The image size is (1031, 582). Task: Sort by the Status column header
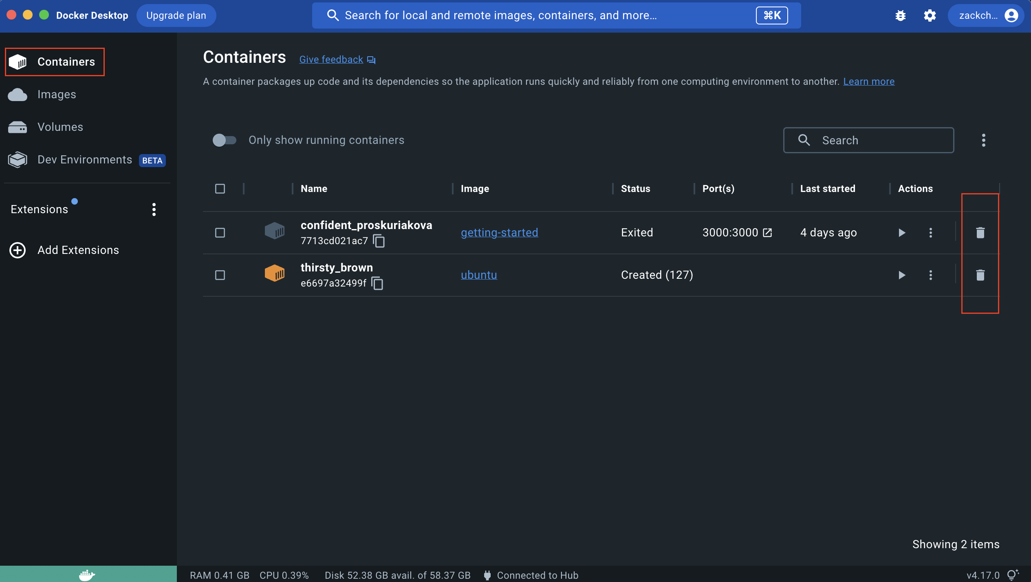(636, 189)
